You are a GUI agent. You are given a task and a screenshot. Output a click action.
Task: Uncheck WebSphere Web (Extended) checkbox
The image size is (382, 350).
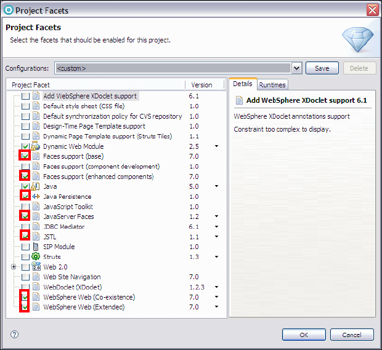point(25,307)
